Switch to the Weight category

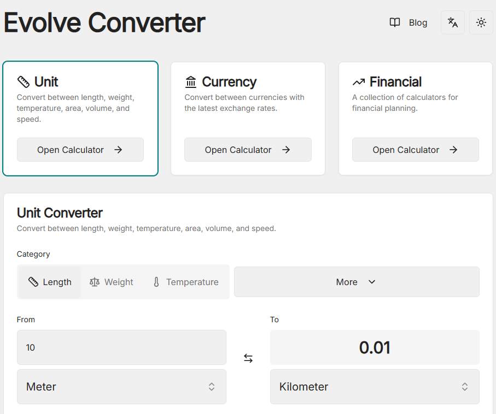[x=111, y=282]
